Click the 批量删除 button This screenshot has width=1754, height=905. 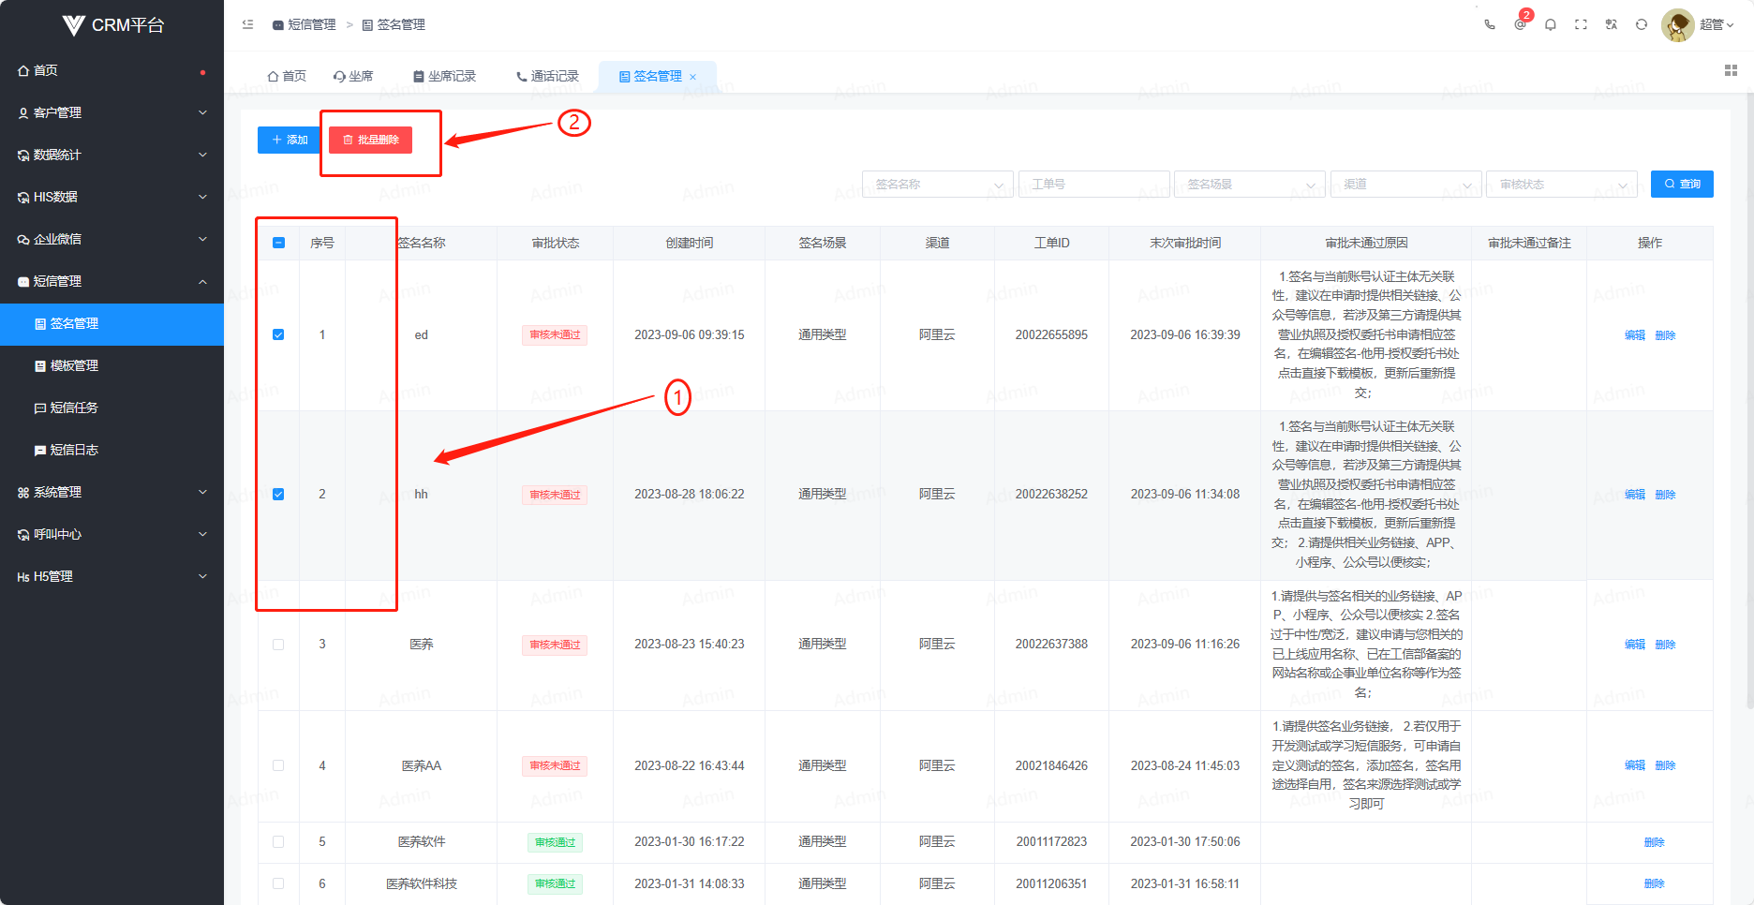click(370, 140)
